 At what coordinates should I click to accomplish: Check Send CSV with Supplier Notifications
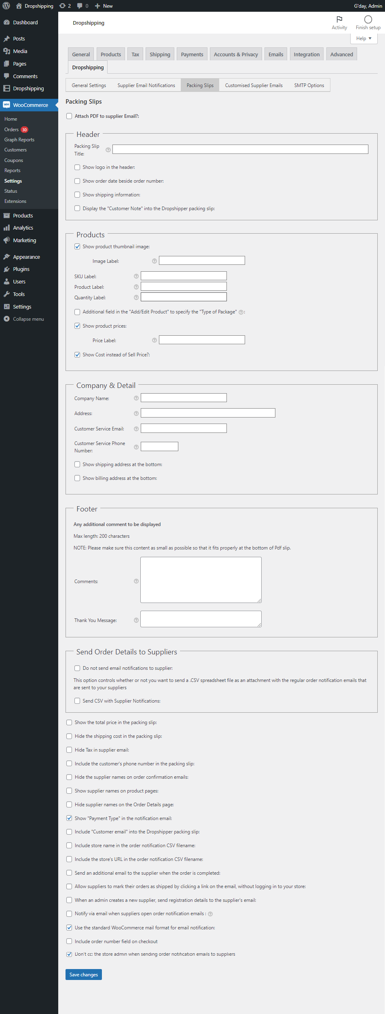[77, 701]
